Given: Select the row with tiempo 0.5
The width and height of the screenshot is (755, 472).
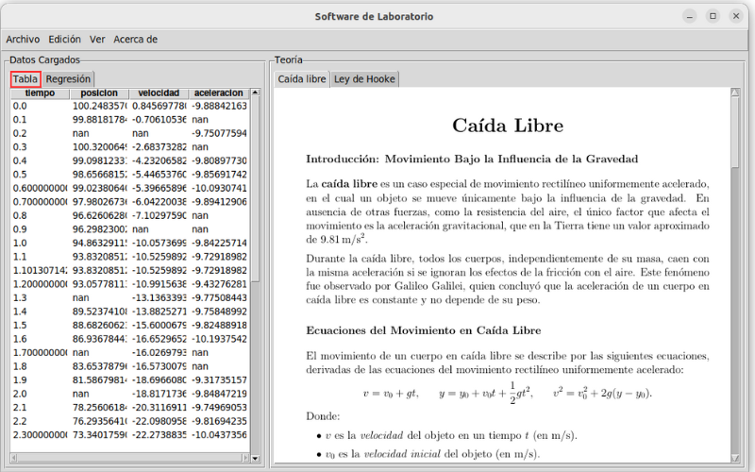Looking at the screenshot, I should coord(130,175).
